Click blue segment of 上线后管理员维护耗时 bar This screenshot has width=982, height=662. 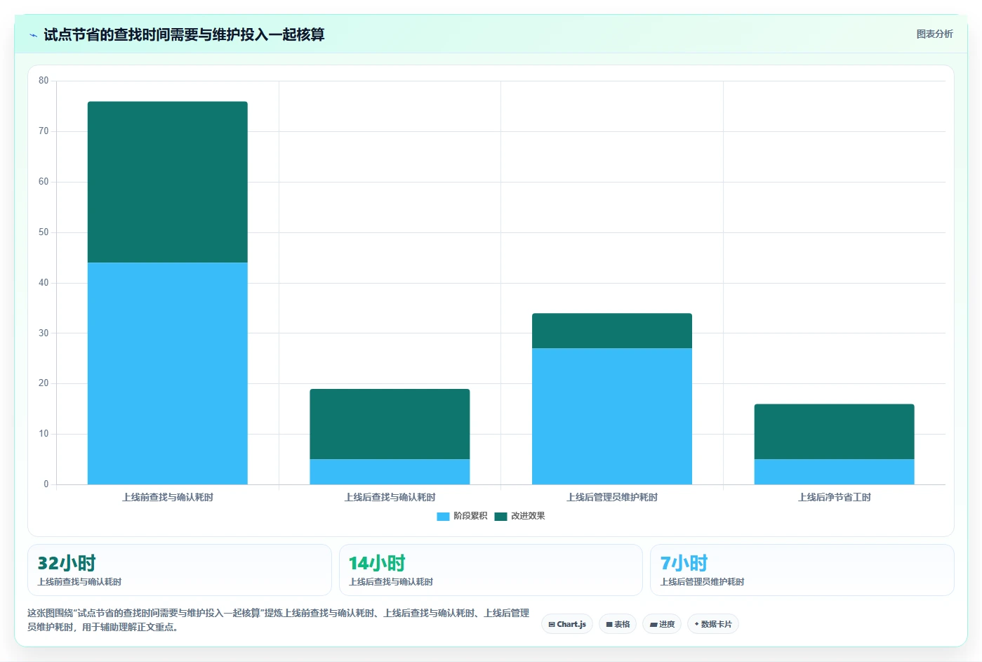tap(612, 416)
